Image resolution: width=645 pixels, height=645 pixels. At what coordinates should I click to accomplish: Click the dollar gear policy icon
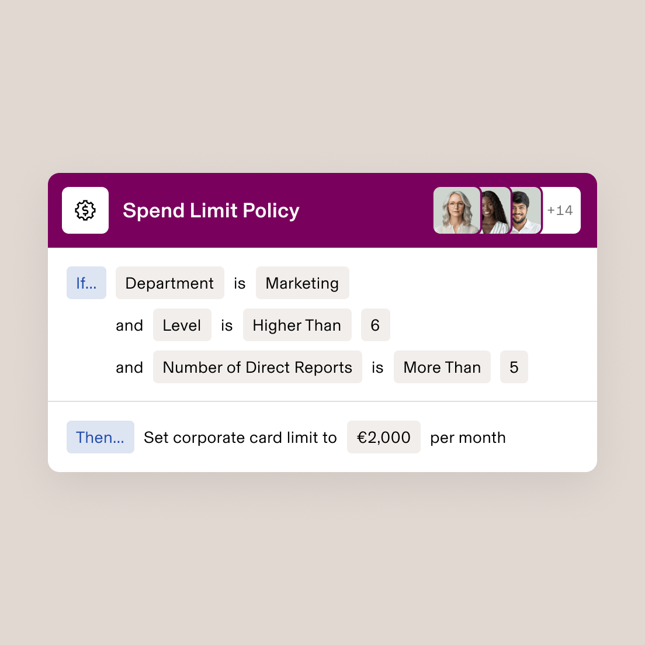tap(85, 210)
